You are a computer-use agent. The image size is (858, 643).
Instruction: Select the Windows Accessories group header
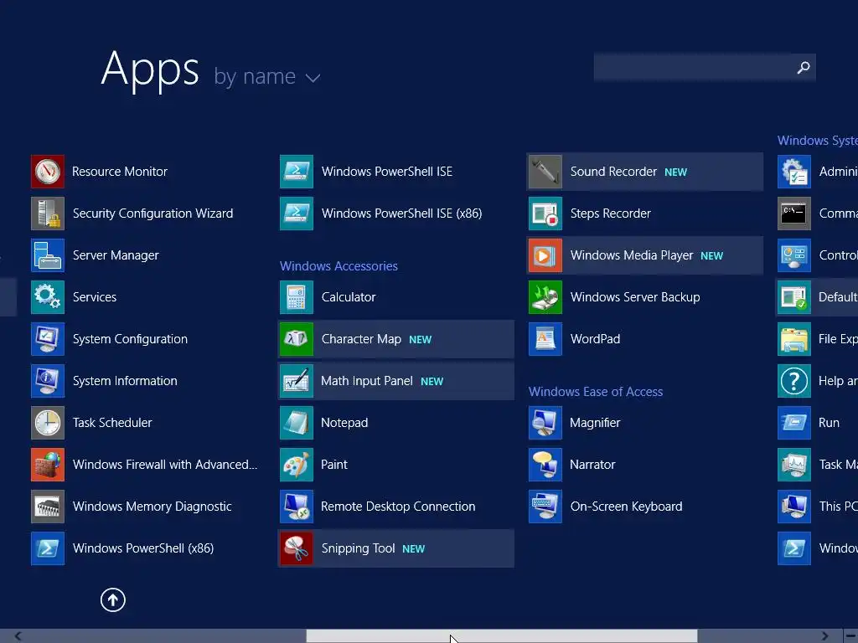[x=339, y=266]
